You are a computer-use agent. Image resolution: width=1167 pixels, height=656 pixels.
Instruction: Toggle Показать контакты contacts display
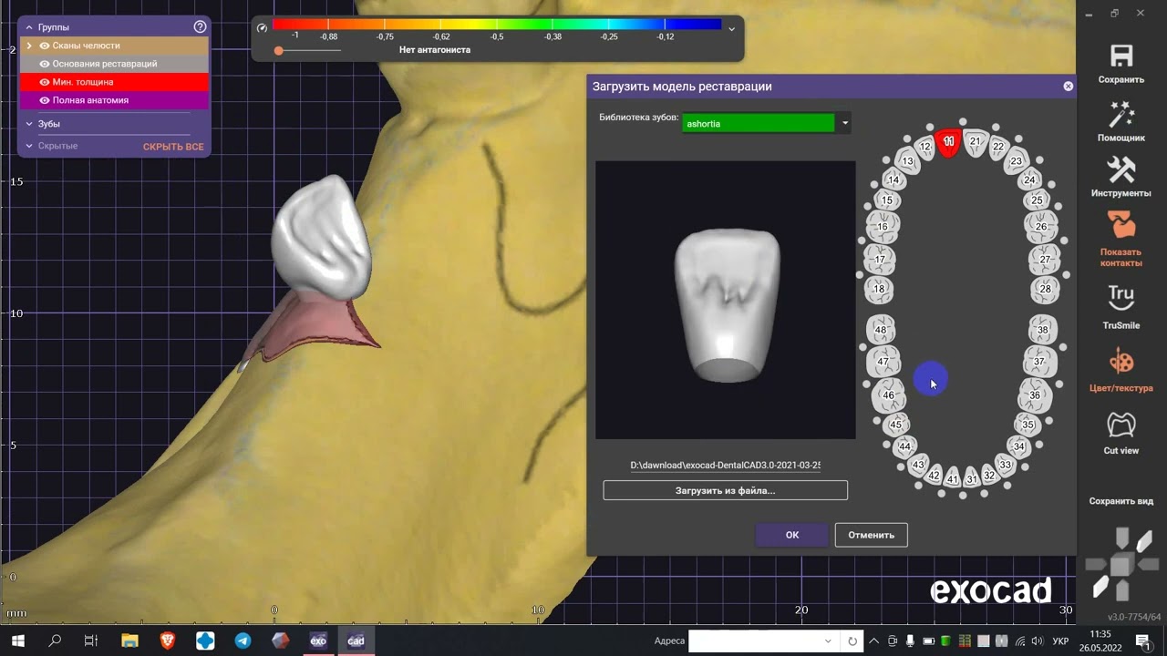pos(1121,225)
